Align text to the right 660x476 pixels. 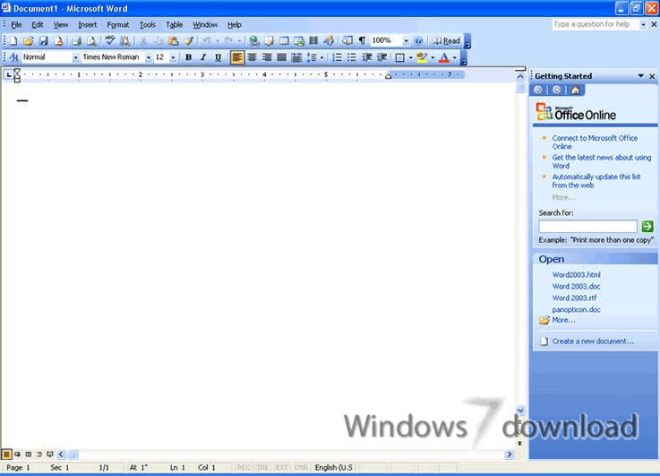pyautogui.click(x=267, y=56)
